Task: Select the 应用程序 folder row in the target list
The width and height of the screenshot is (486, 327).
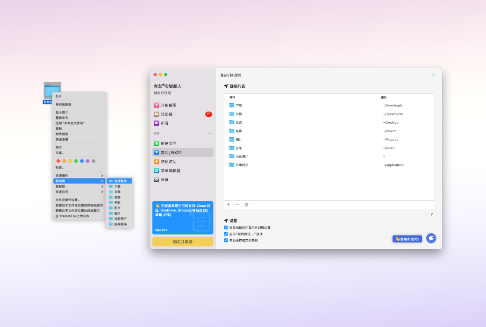Action: [x=329, y=165]
